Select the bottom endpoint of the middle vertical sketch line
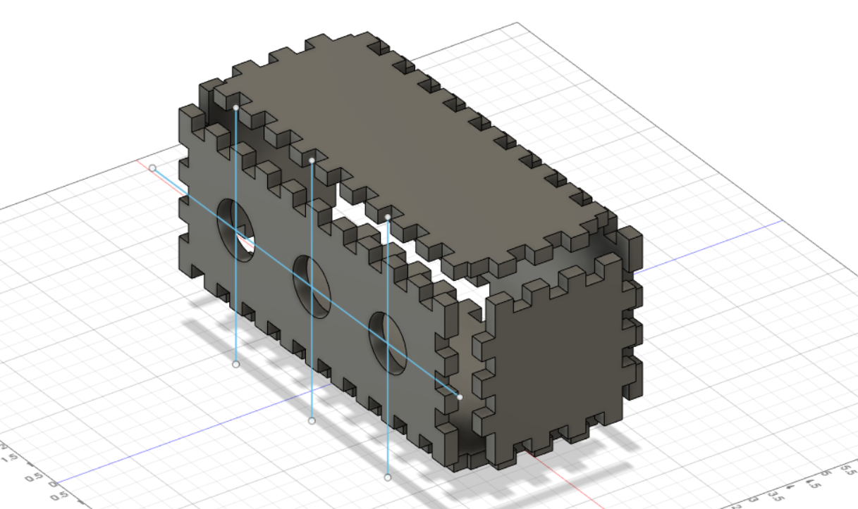858x509 pixels. coord(312,420)
